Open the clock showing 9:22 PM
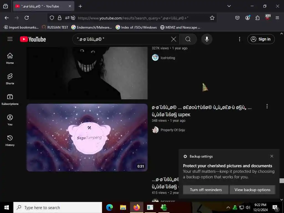Image resolution: width=284 pixels, height=213 pixels. pos(260,207)
